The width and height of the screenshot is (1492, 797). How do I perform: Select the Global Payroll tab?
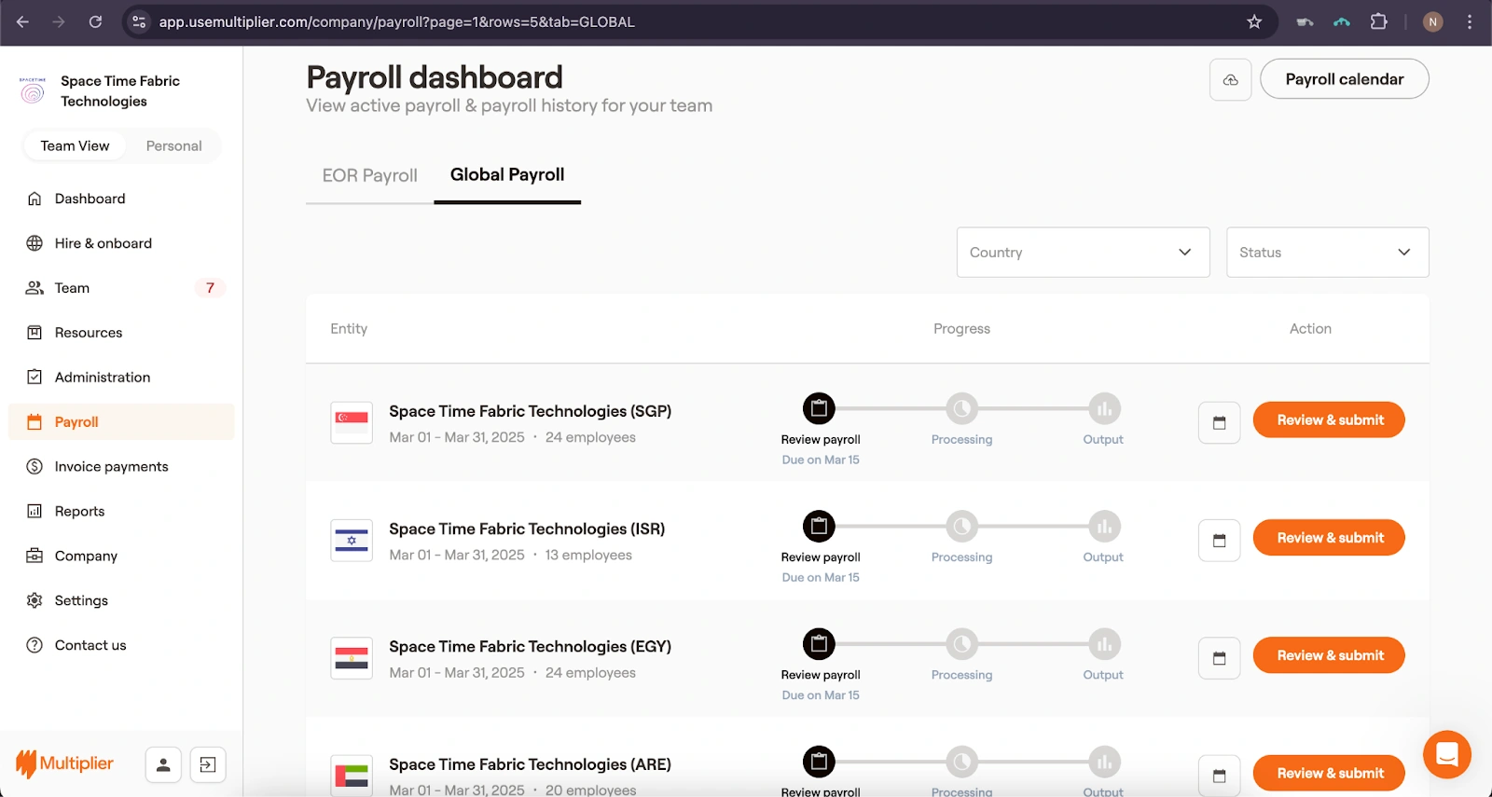(507, 174)
